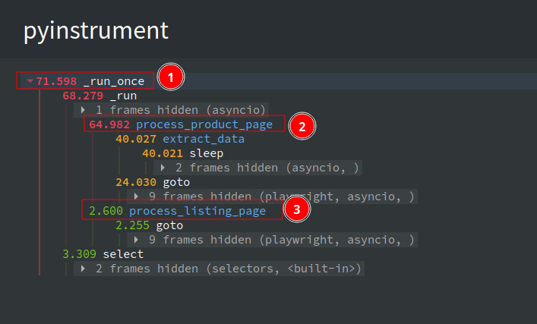Select the 68.279 _run frame
Viewport: 537px width, 324px height.
point(100,96)
